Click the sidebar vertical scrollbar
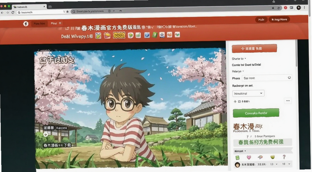This screenshot has width=312, height=172. pos(296,54)
